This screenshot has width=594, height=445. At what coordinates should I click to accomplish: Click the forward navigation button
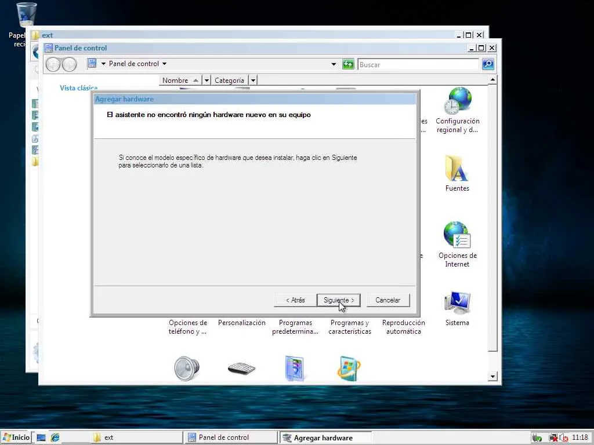70,64
